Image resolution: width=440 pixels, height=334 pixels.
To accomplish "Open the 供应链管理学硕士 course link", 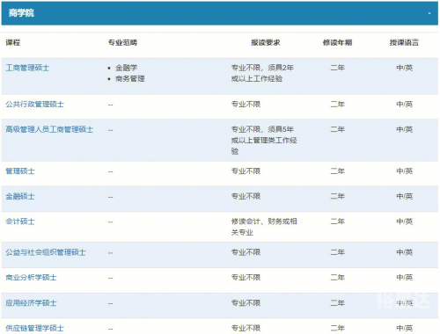I will pos(34,328).
